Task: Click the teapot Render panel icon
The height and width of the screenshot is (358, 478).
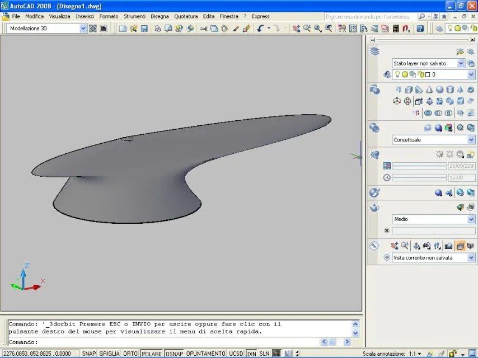Action: pyautogui.click(x=374, y=208)
